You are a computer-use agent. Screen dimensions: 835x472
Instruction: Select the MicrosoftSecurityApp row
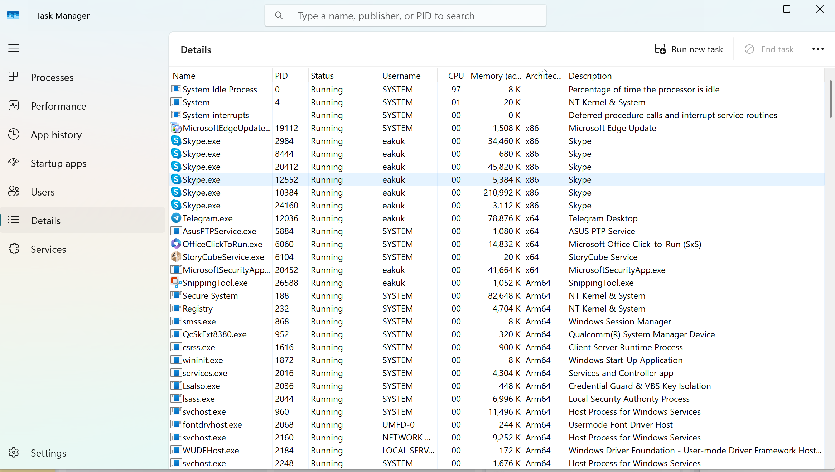[497, 270]
